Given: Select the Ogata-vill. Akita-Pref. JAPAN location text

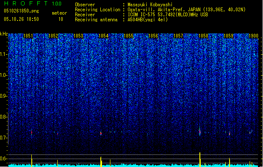Looking at the screenshot, I should tap(186, 10).
